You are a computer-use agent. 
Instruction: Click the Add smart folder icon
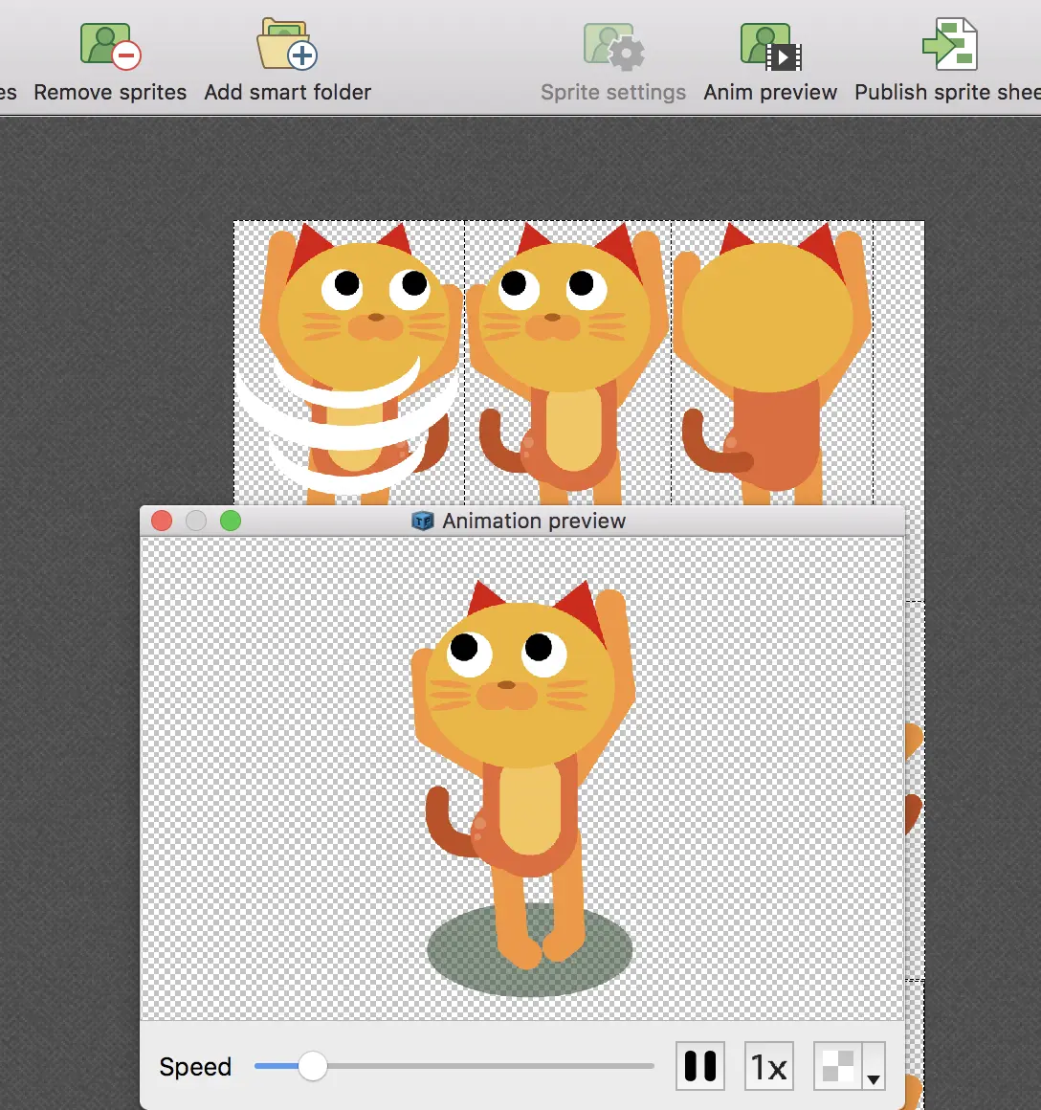287,44
